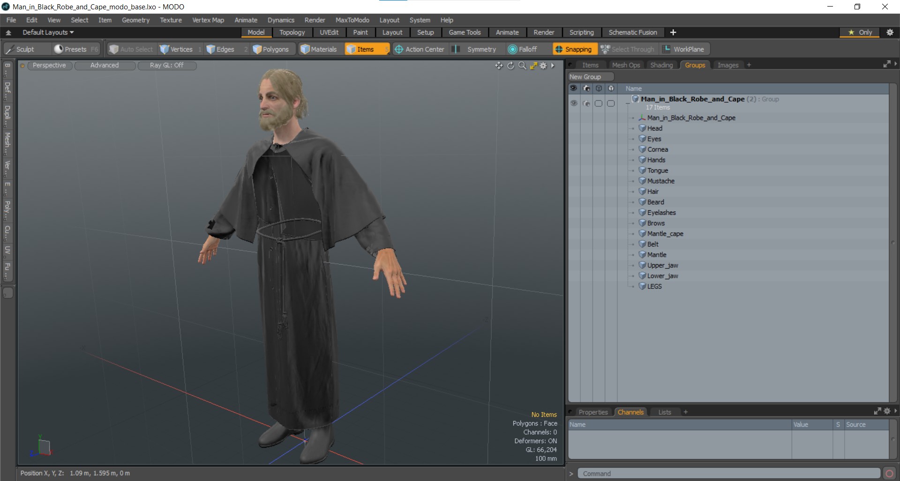Switch to the UVEdit layout tab
The width and height of the screenshot is (900, 481).
coord(329,32)
